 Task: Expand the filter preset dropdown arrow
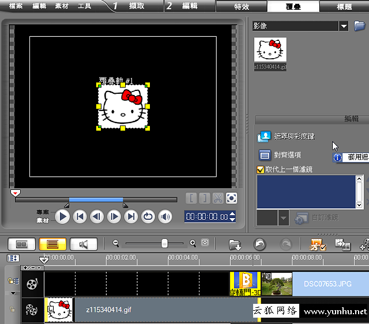point(284,218)
